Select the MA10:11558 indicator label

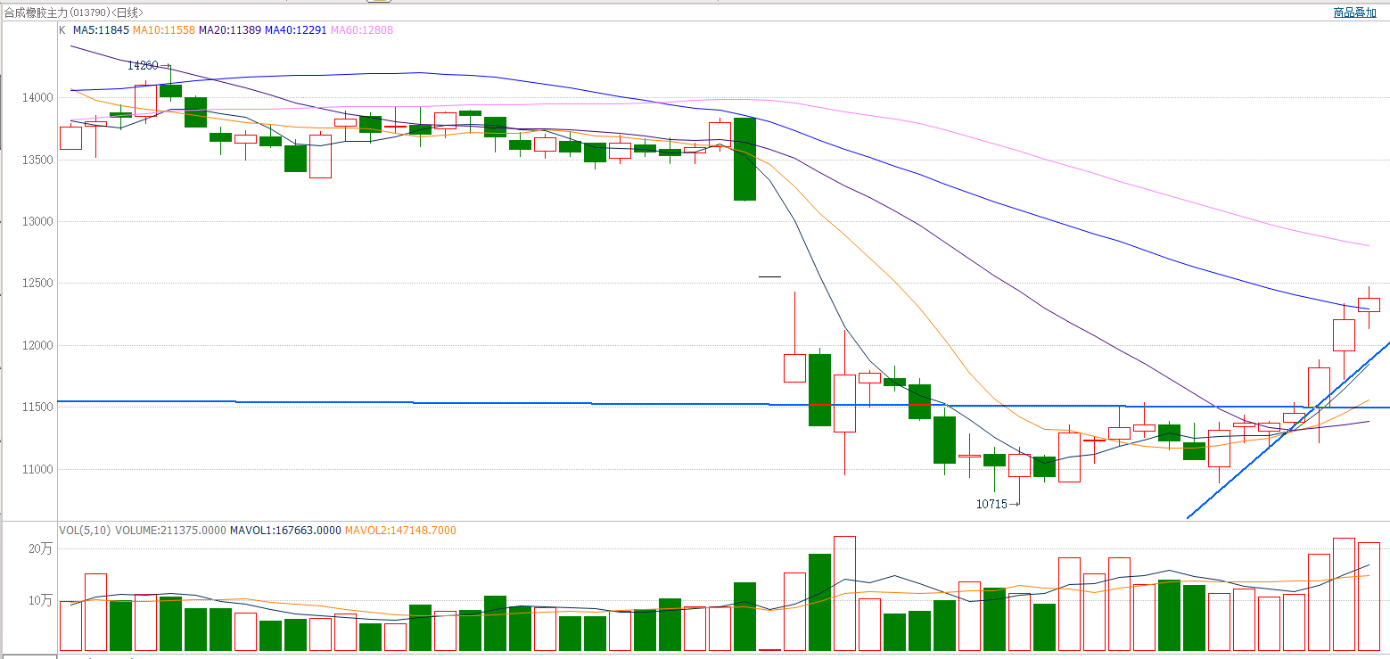tap(163, 30)
